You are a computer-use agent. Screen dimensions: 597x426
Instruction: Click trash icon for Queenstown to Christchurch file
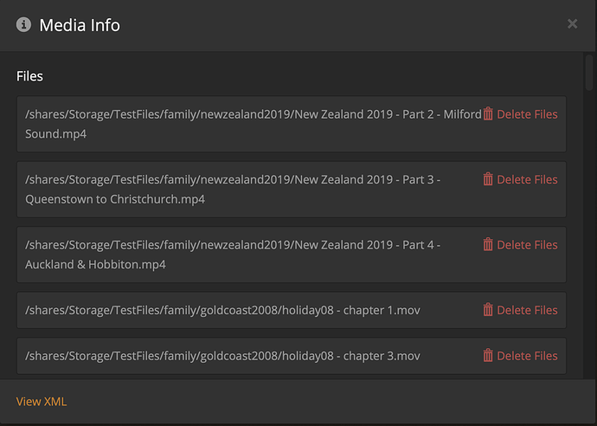(x=488, y=180)
